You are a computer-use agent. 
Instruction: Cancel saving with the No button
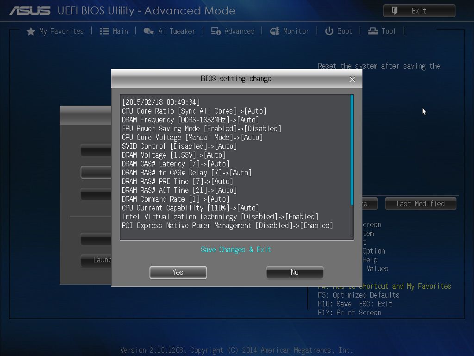[x=295, y=273]
